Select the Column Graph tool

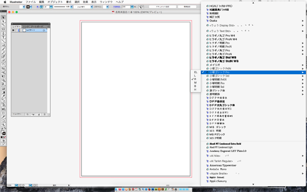click(x=4, y=109)
